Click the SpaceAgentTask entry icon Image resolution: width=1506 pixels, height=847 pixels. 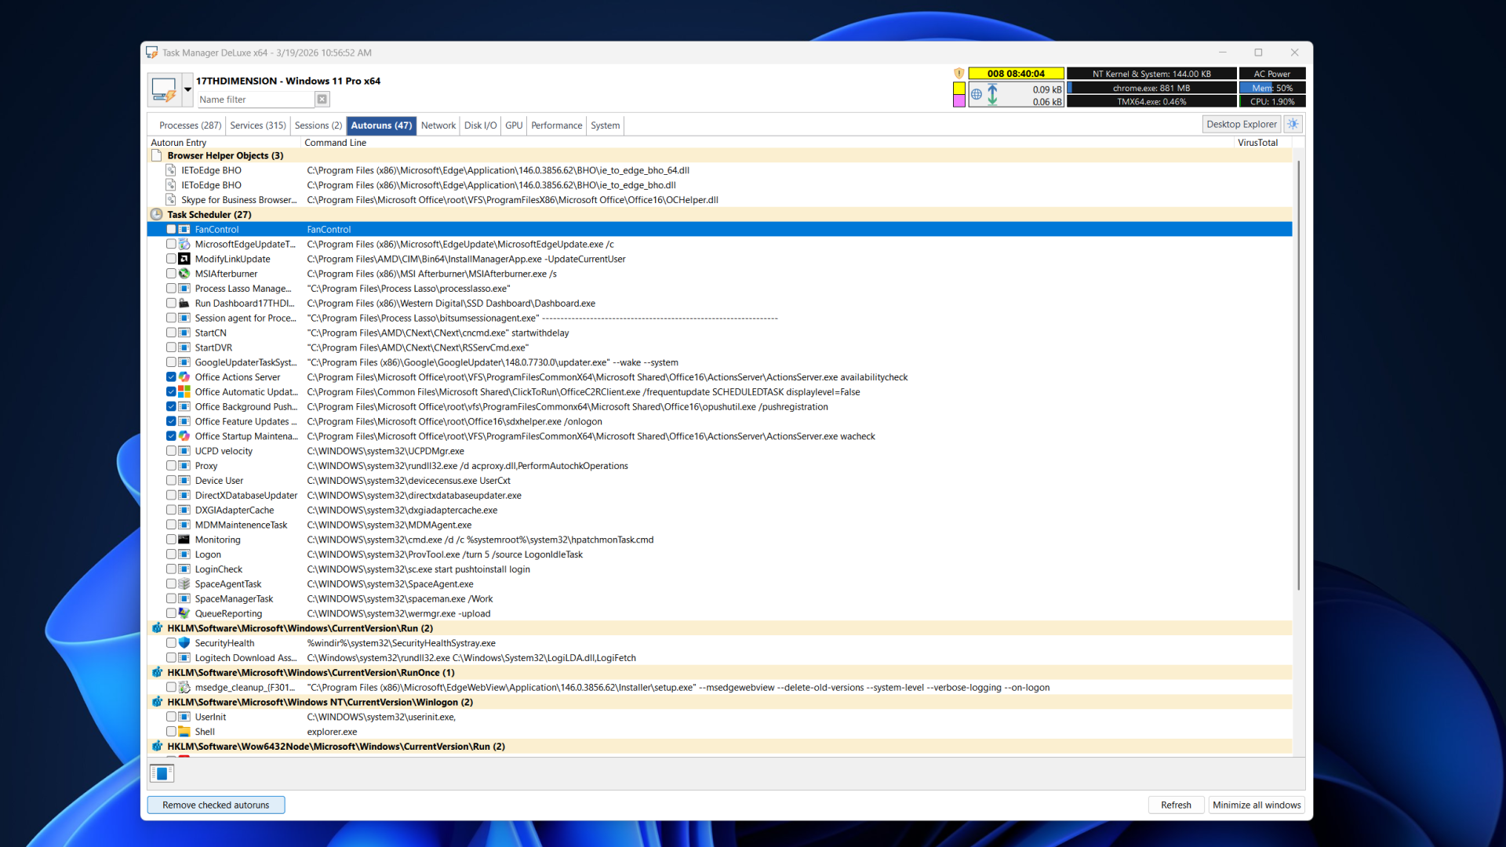click(184, 584)
